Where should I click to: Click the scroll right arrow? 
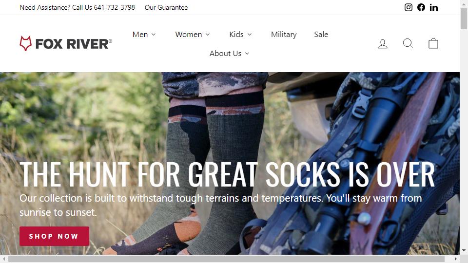tap(456, 259)
